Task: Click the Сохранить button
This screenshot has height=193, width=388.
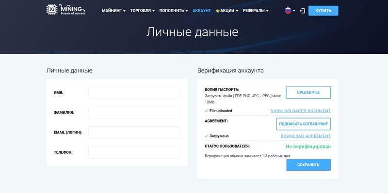Action: click(x=308, y=165)
